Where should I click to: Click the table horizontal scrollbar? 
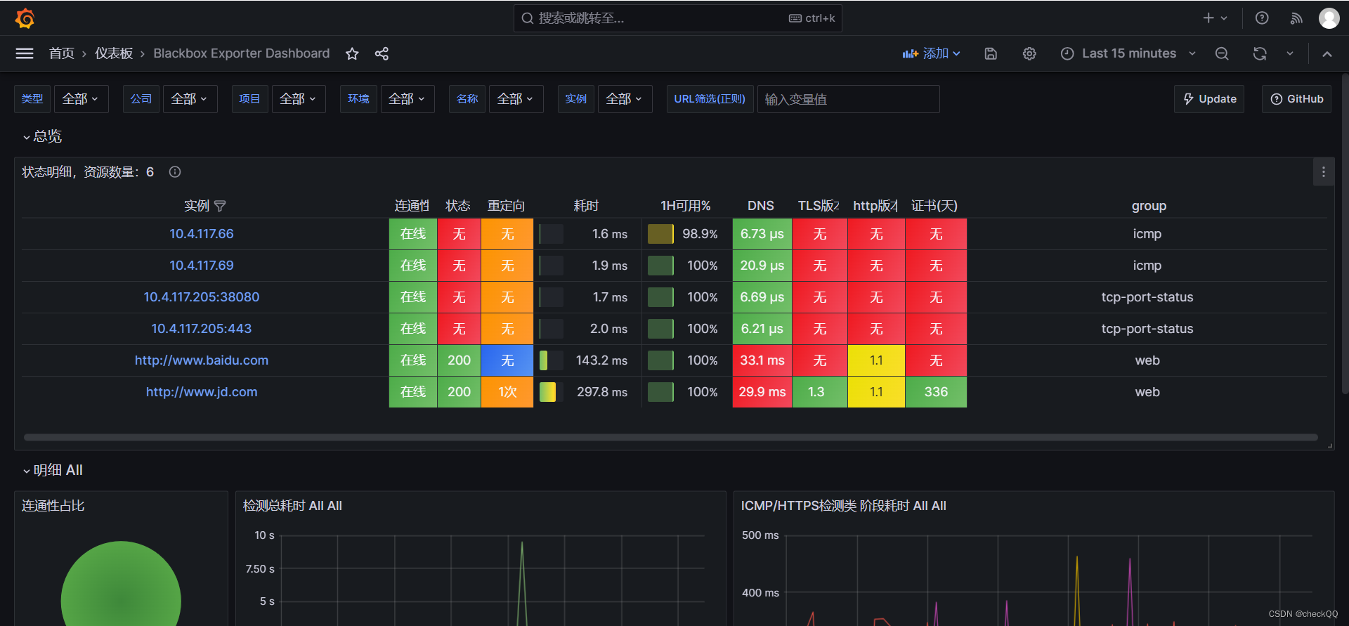(670, 437)
